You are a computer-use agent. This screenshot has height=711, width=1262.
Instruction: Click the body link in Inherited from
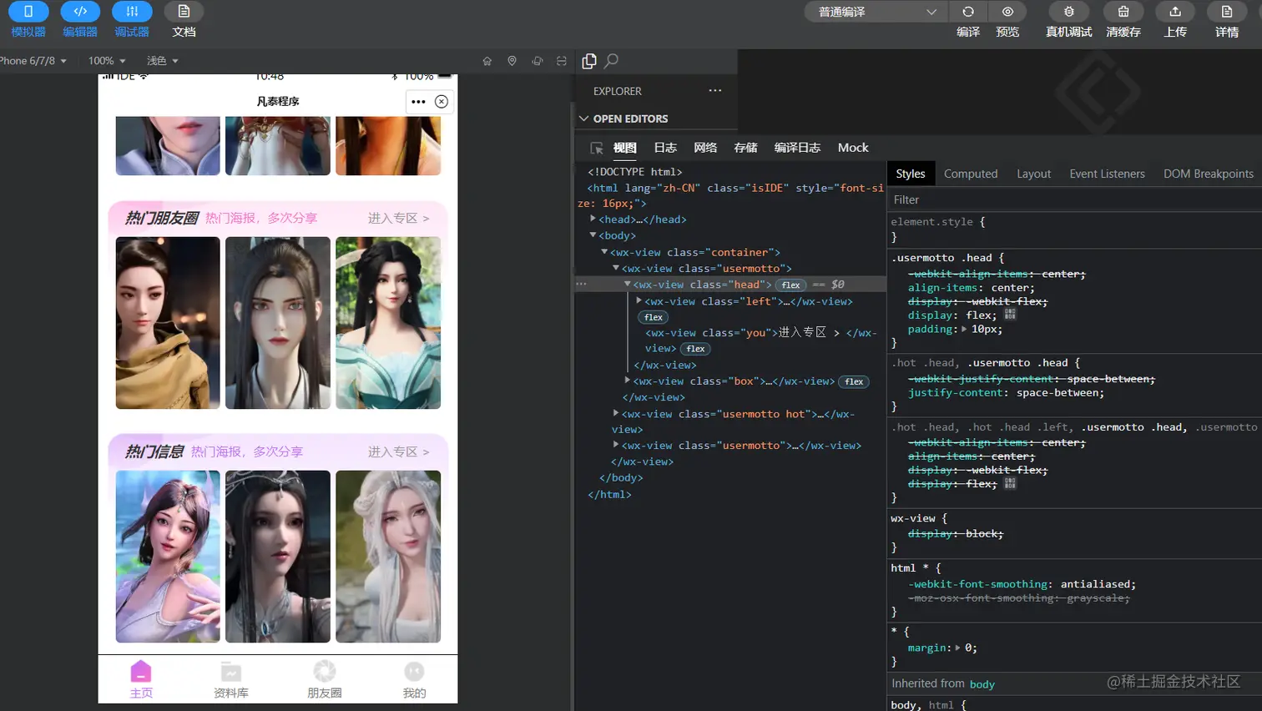[x=982, y=684]
